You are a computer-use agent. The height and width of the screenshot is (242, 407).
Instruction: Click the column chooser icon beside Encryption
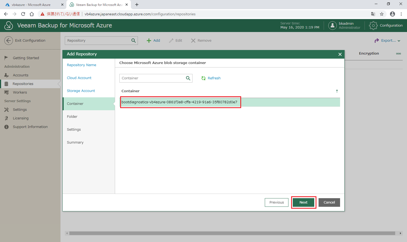point(398,54)
